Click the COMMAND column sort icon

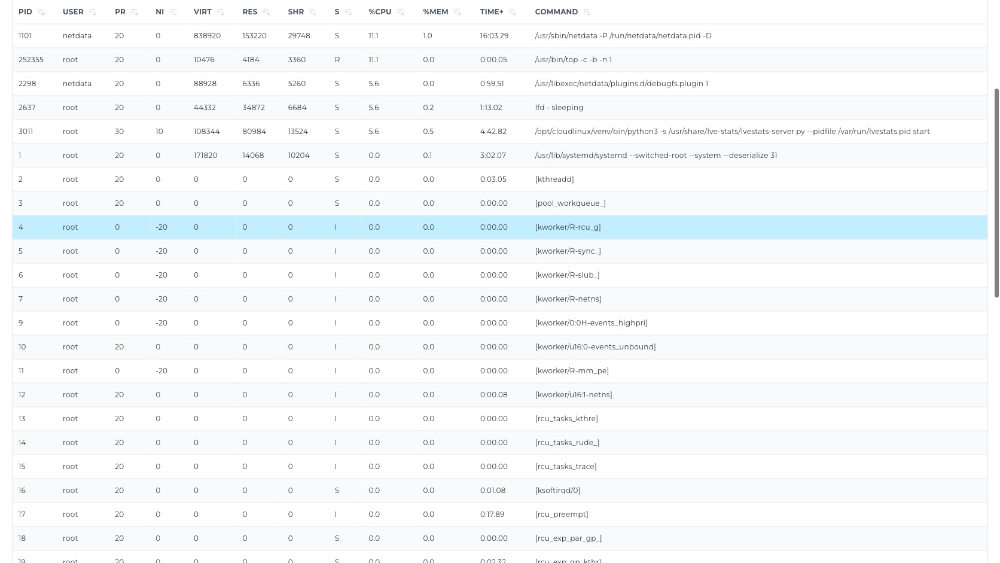[587, 12]
